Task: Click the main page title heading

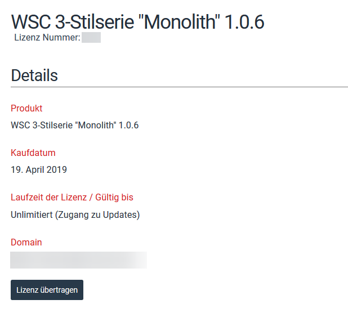Action: pos(137,21)
